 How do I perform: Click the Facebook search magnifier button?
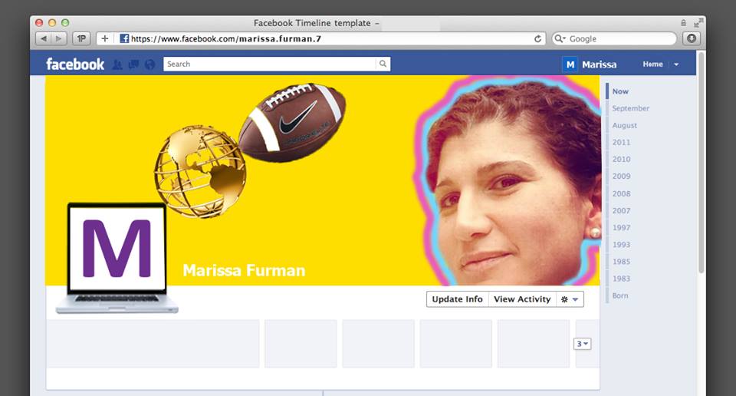coord(383,64)
